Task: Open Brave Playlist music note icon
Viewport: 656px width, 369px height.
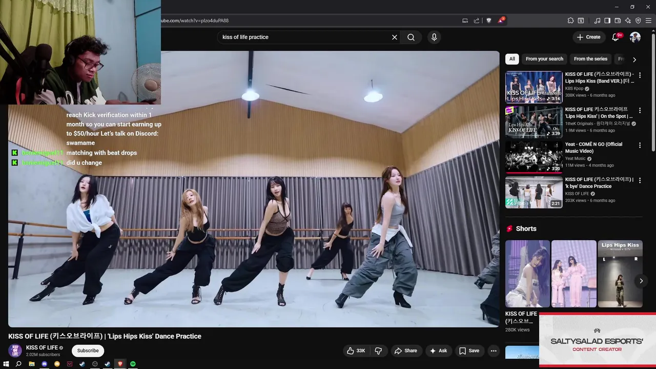Action: point(597,20)
